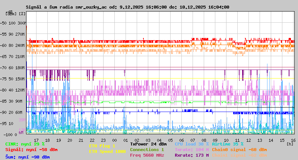Select the '12' hour marker on time axis
298x160 pixels.
coord(248,140)
